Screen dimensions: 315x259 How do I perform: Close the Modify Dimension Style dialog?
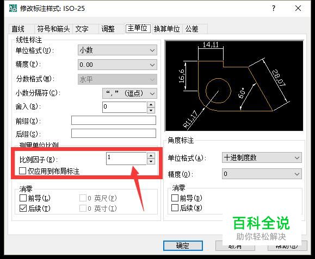(x=298, y=8)
